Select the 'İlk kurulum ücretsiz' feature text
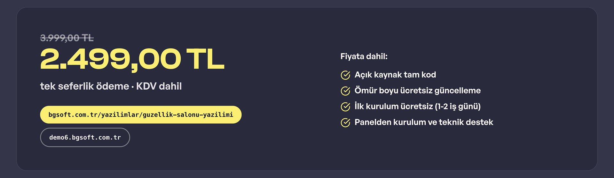 394,106
